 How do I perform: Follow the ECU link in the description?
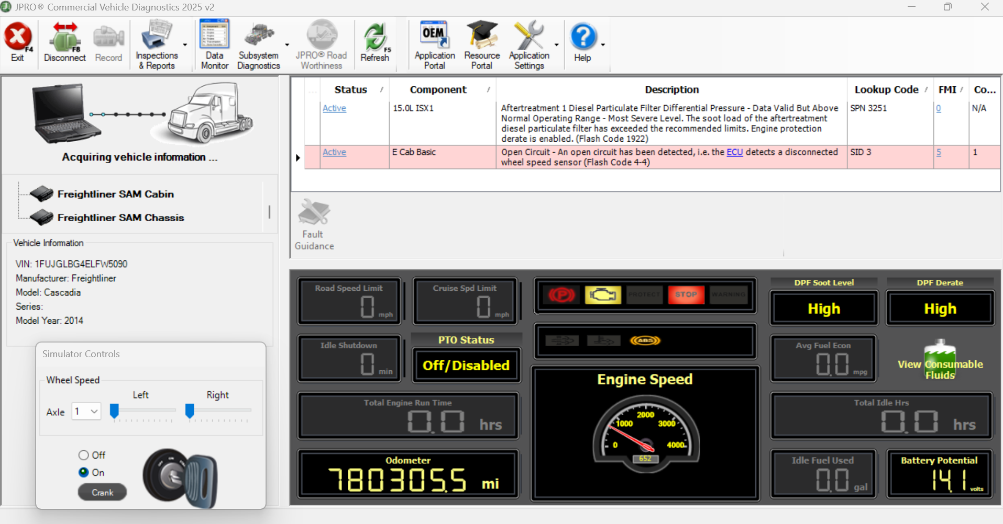734,152
